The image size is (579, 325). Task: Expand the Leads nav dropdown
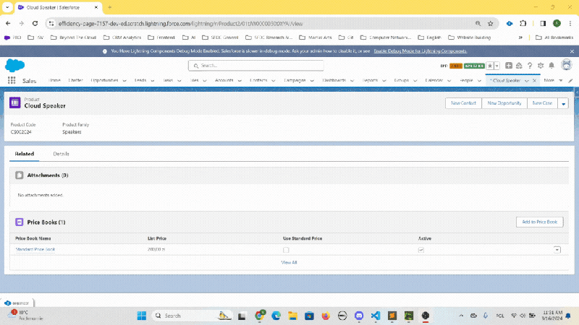(153, 80)
